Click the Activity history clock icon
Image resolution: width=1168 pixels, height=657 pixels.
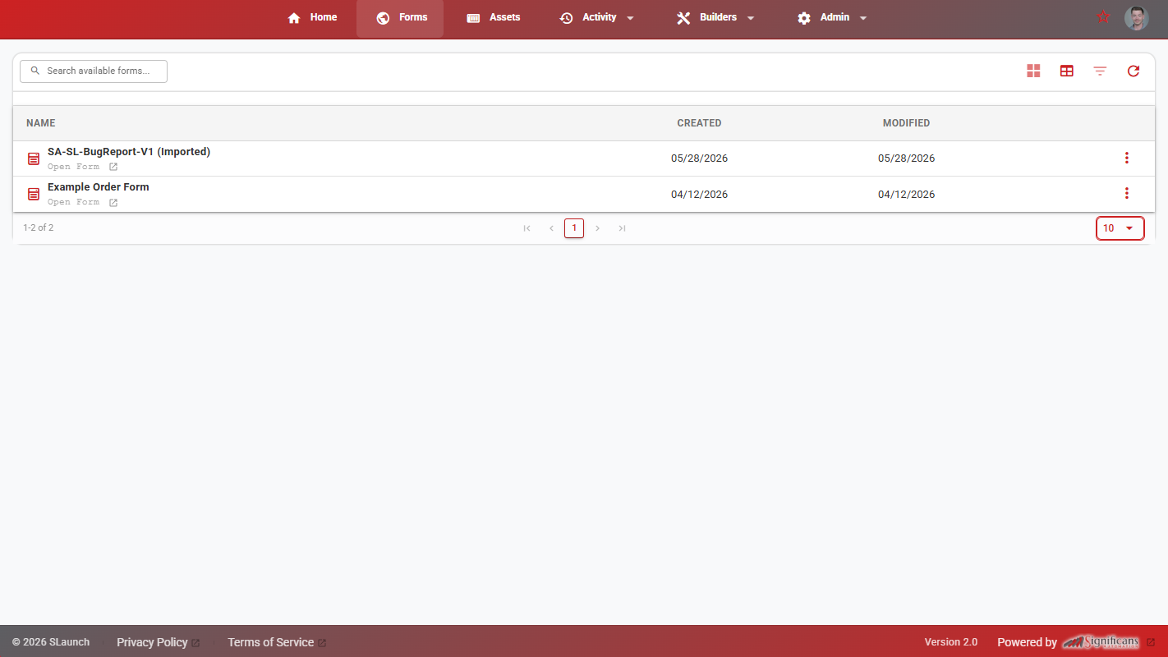pos(566,18)
